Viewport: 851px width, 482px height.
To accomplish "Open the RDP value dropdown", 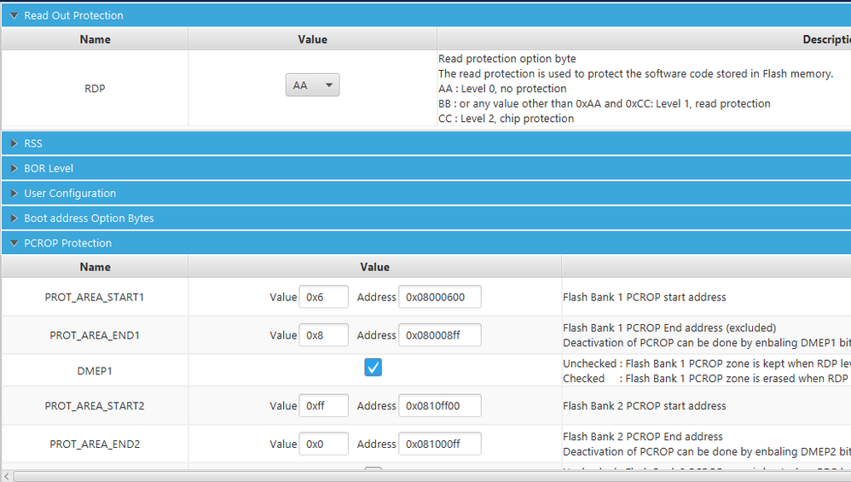I will pyautogui.click(x=313, y=85).
